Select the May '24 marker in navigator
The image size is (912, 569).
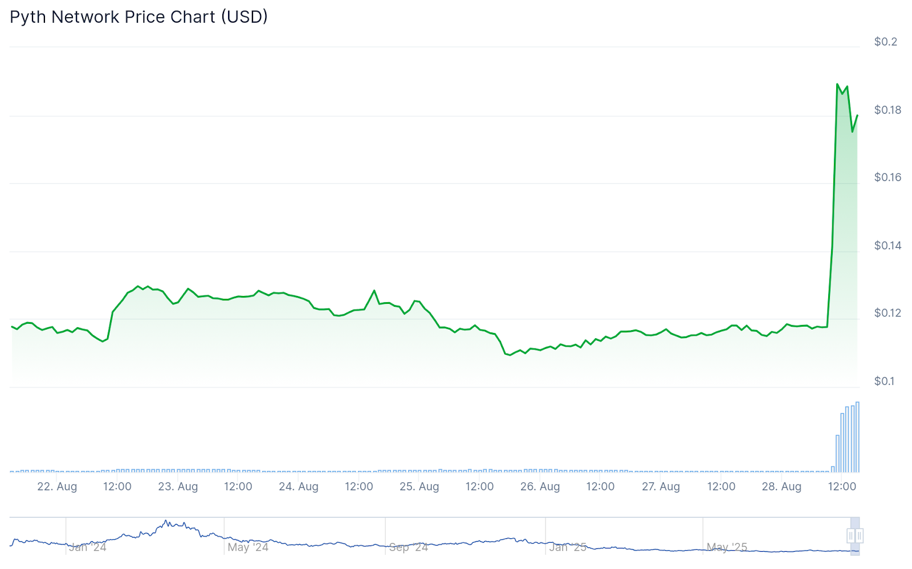point(248,547)
